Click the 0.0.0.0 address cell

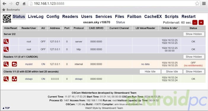pos(55,79)
